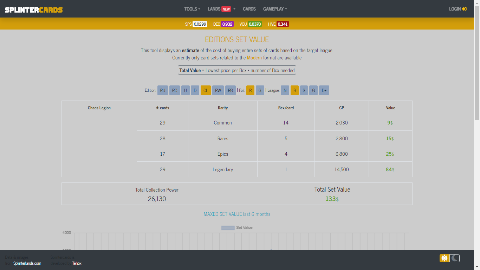Click the Total Collection Power 26,130

[157, 199]
